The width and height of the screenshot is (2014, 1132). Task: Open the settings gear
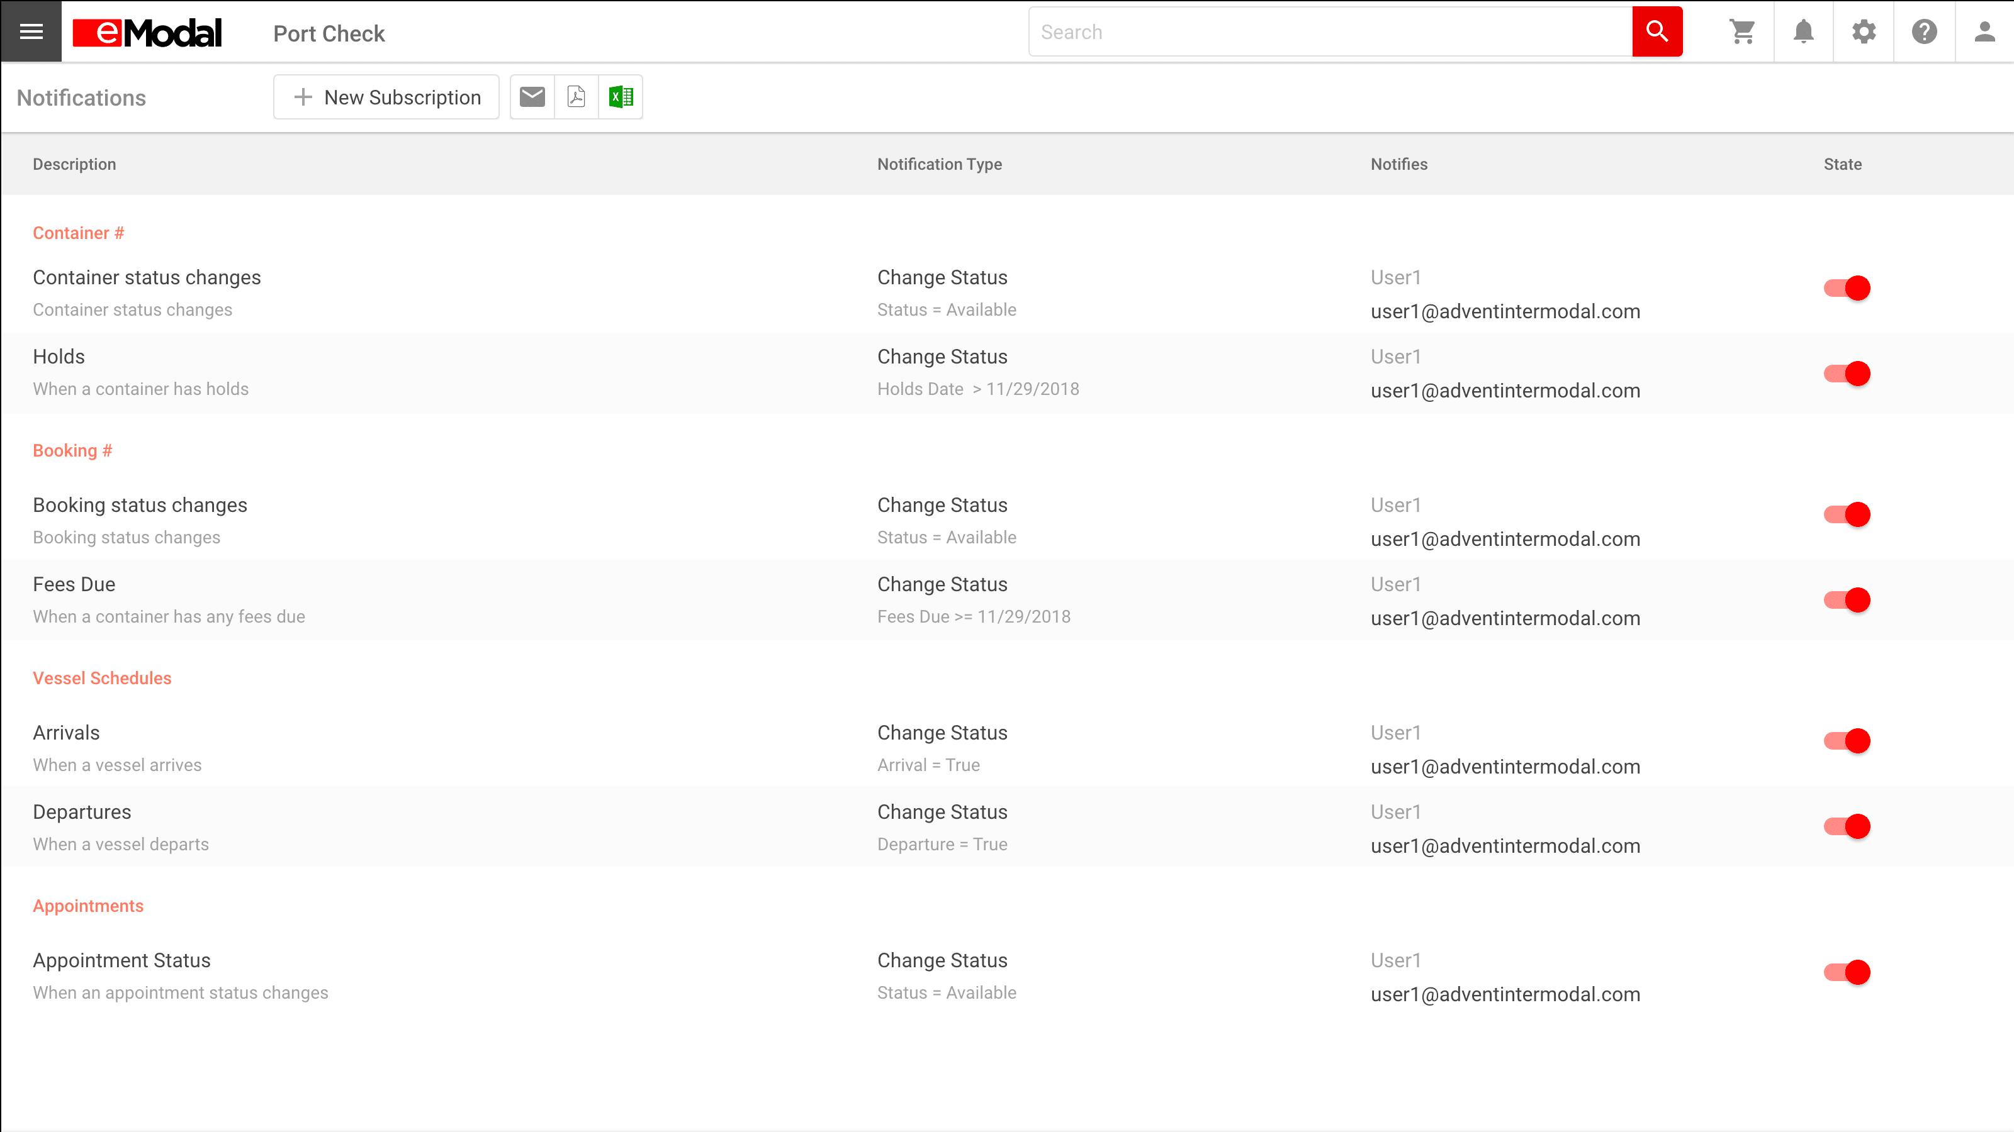click(1864, 31)
